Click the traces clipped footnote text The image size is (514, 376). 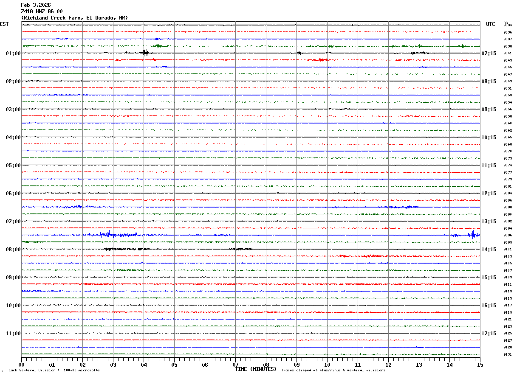point(333,370)
